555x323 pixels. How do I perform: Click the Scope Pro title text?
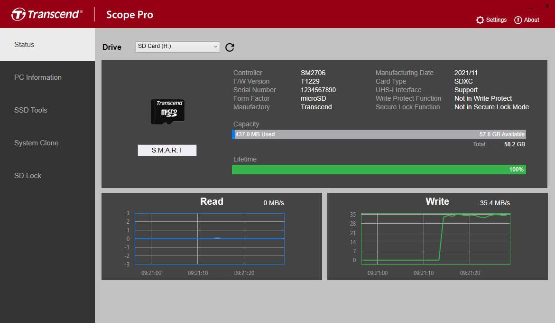point(129,15)
